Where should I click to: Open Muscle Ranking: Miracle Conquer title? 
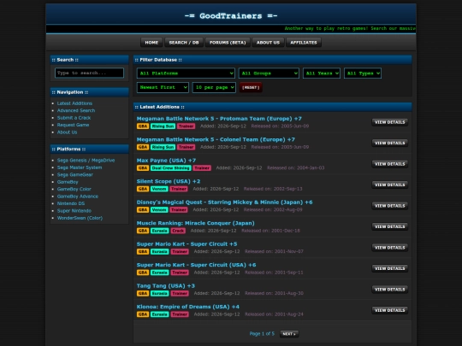(196, 223)
